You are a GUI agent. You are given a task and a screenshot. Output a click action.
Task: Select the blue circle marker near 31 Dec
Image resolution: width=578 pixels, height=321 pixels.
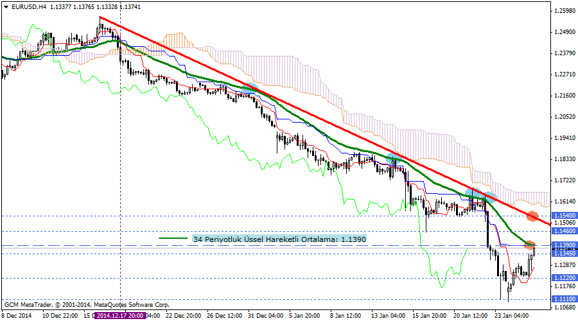(251, 87)
